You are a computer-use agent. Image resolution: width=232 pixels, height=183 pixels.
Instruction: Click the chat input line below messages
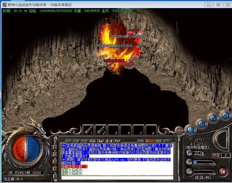pos(117,178)
